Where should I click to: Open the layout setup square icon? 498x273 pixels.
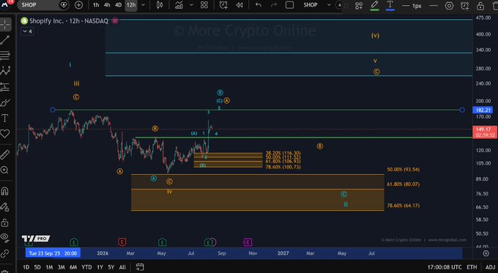[290, 5]
